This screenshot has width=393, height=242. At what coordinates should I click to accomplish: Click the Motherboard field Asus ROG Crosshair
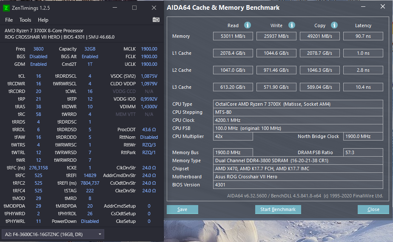(298, 177)
